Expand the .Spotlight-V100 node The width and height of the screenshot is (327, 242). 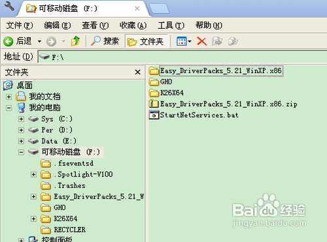click(33, 175)
